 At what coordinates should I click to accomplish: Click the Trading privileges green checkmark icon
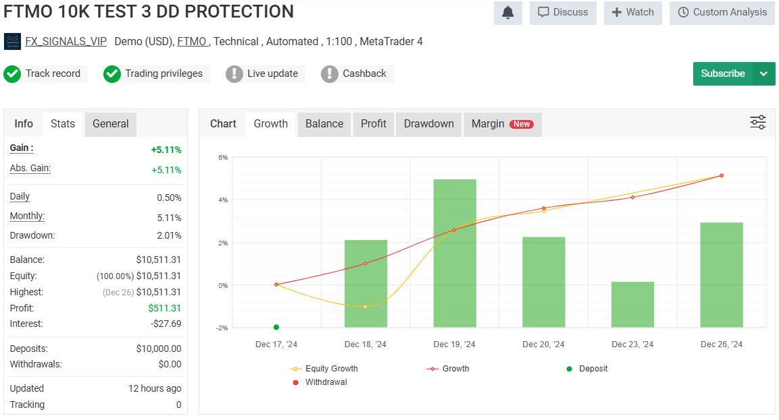[x=112, y=74]
